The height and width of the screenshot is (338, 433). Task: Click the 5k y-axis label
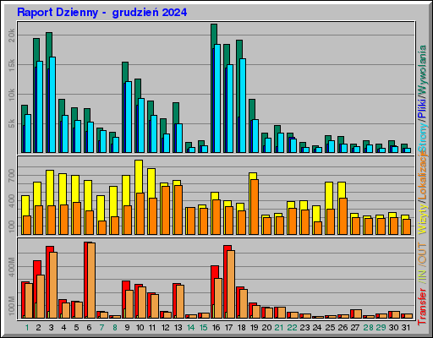(11, 123)
